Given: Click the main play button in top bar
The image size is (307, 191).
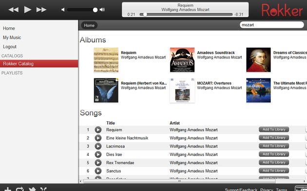Looking at the screenshot, I should (28, 9).
